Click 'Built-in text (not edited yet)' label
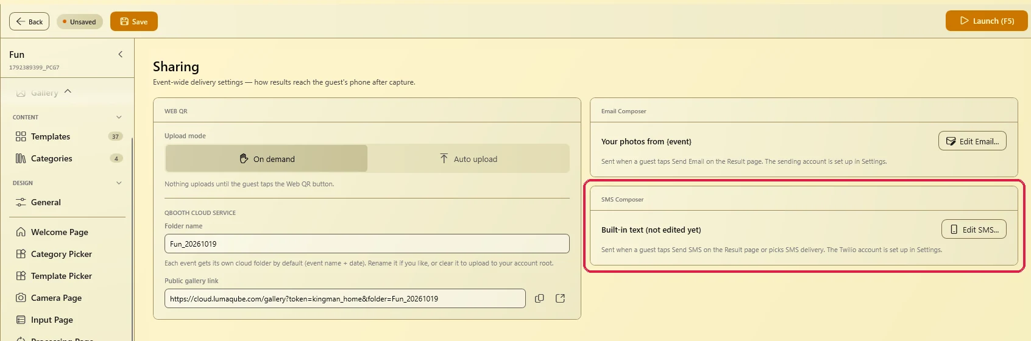This screenshot has width=1031, height=341. click(651, 230)
